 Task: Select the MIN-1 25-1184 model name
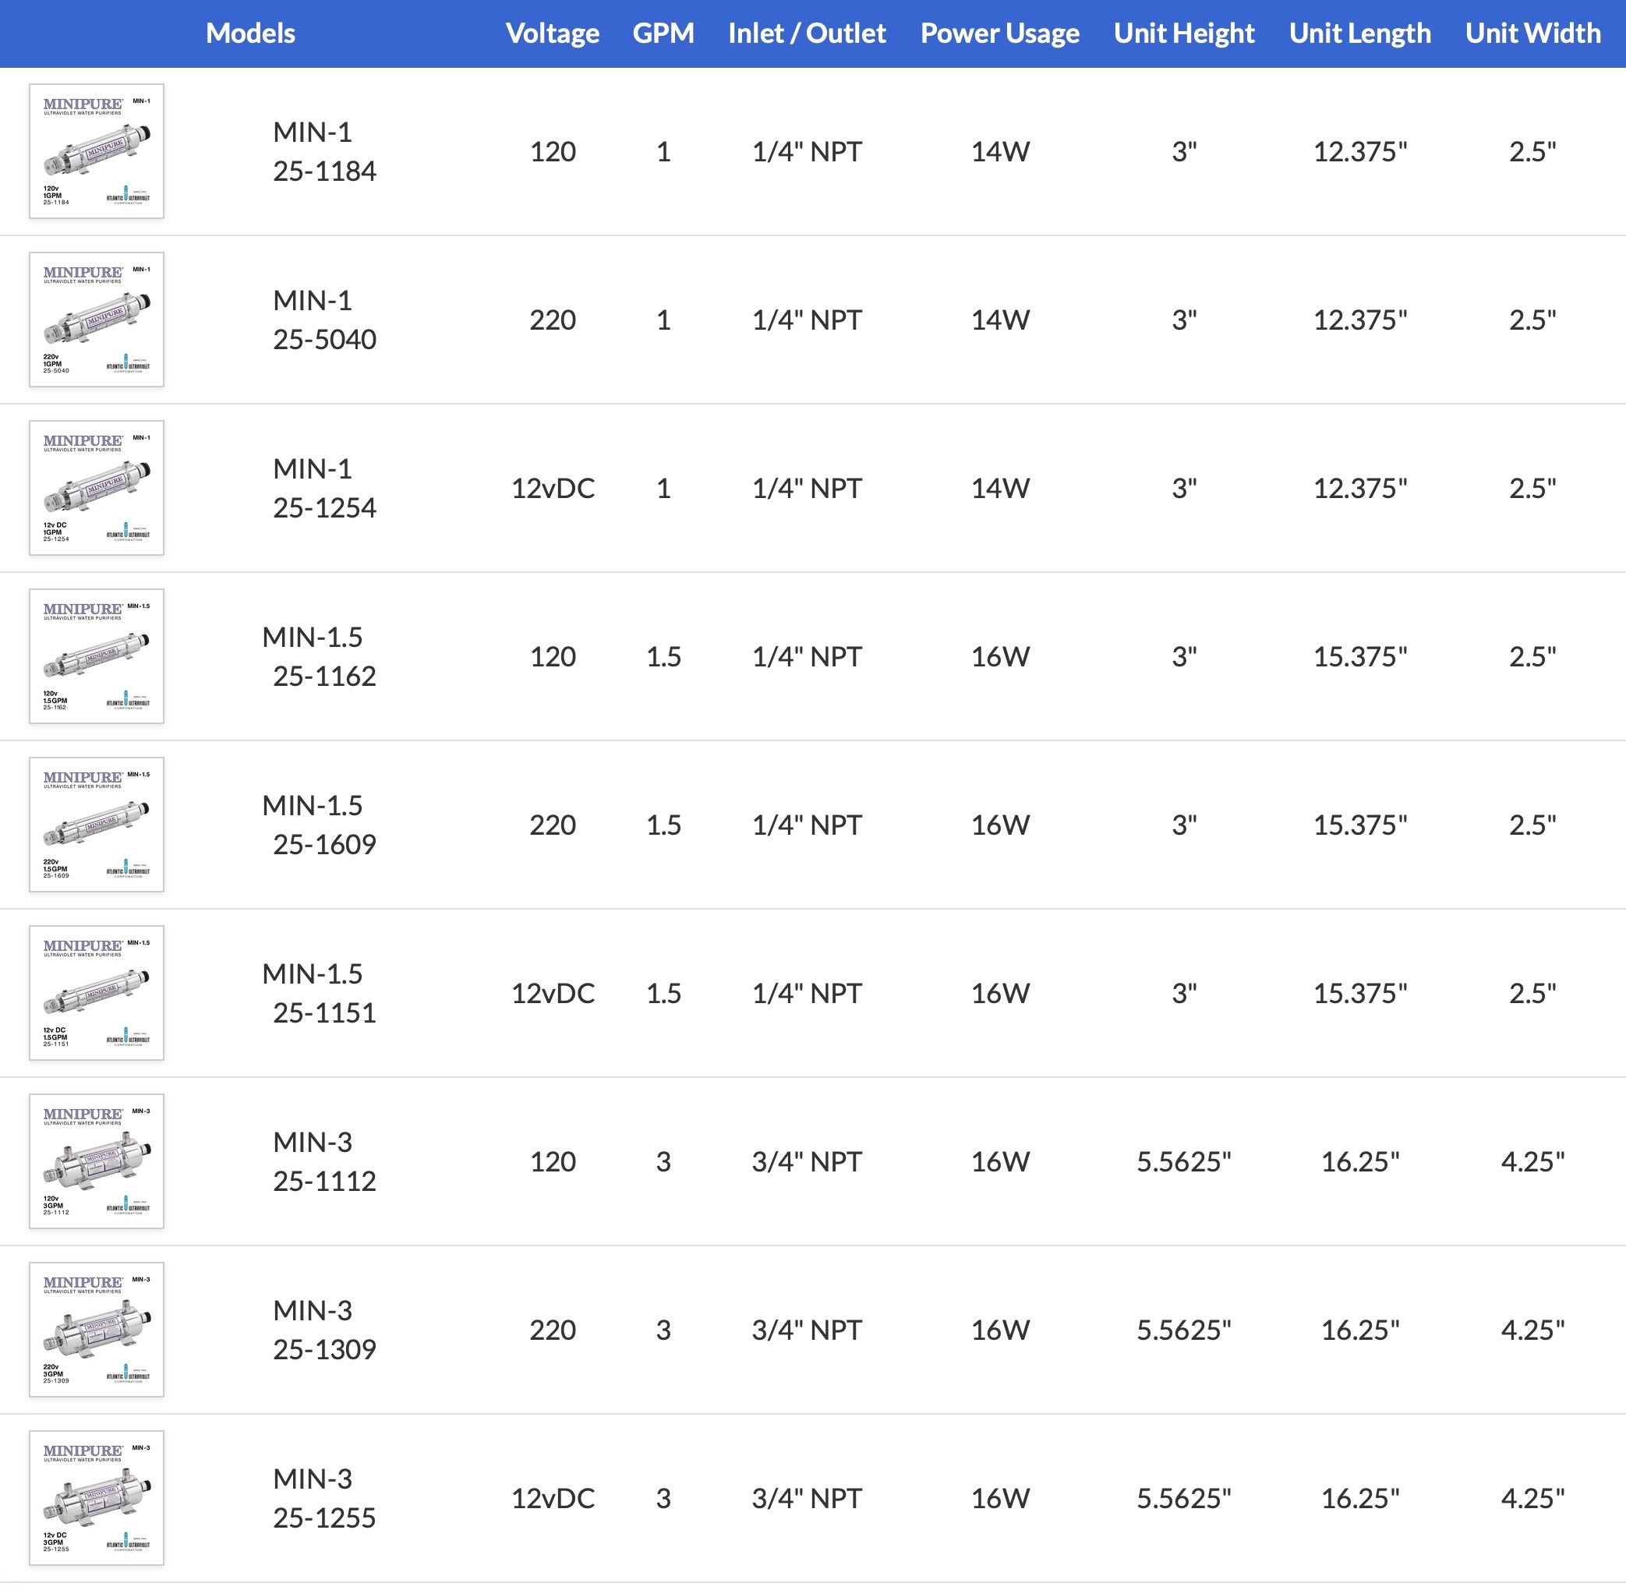tap(324, 151)
